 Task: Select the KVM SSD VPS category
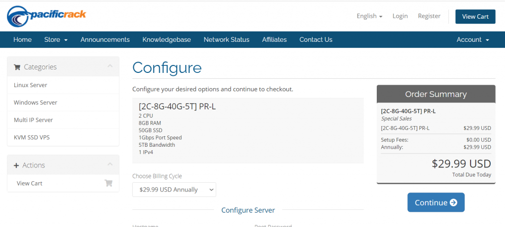(63, 137)
